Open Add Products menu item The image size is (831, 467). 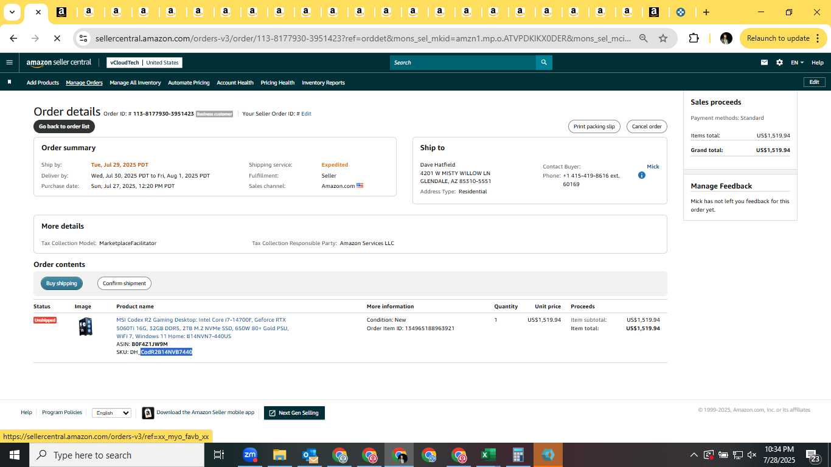coord(43,83)
